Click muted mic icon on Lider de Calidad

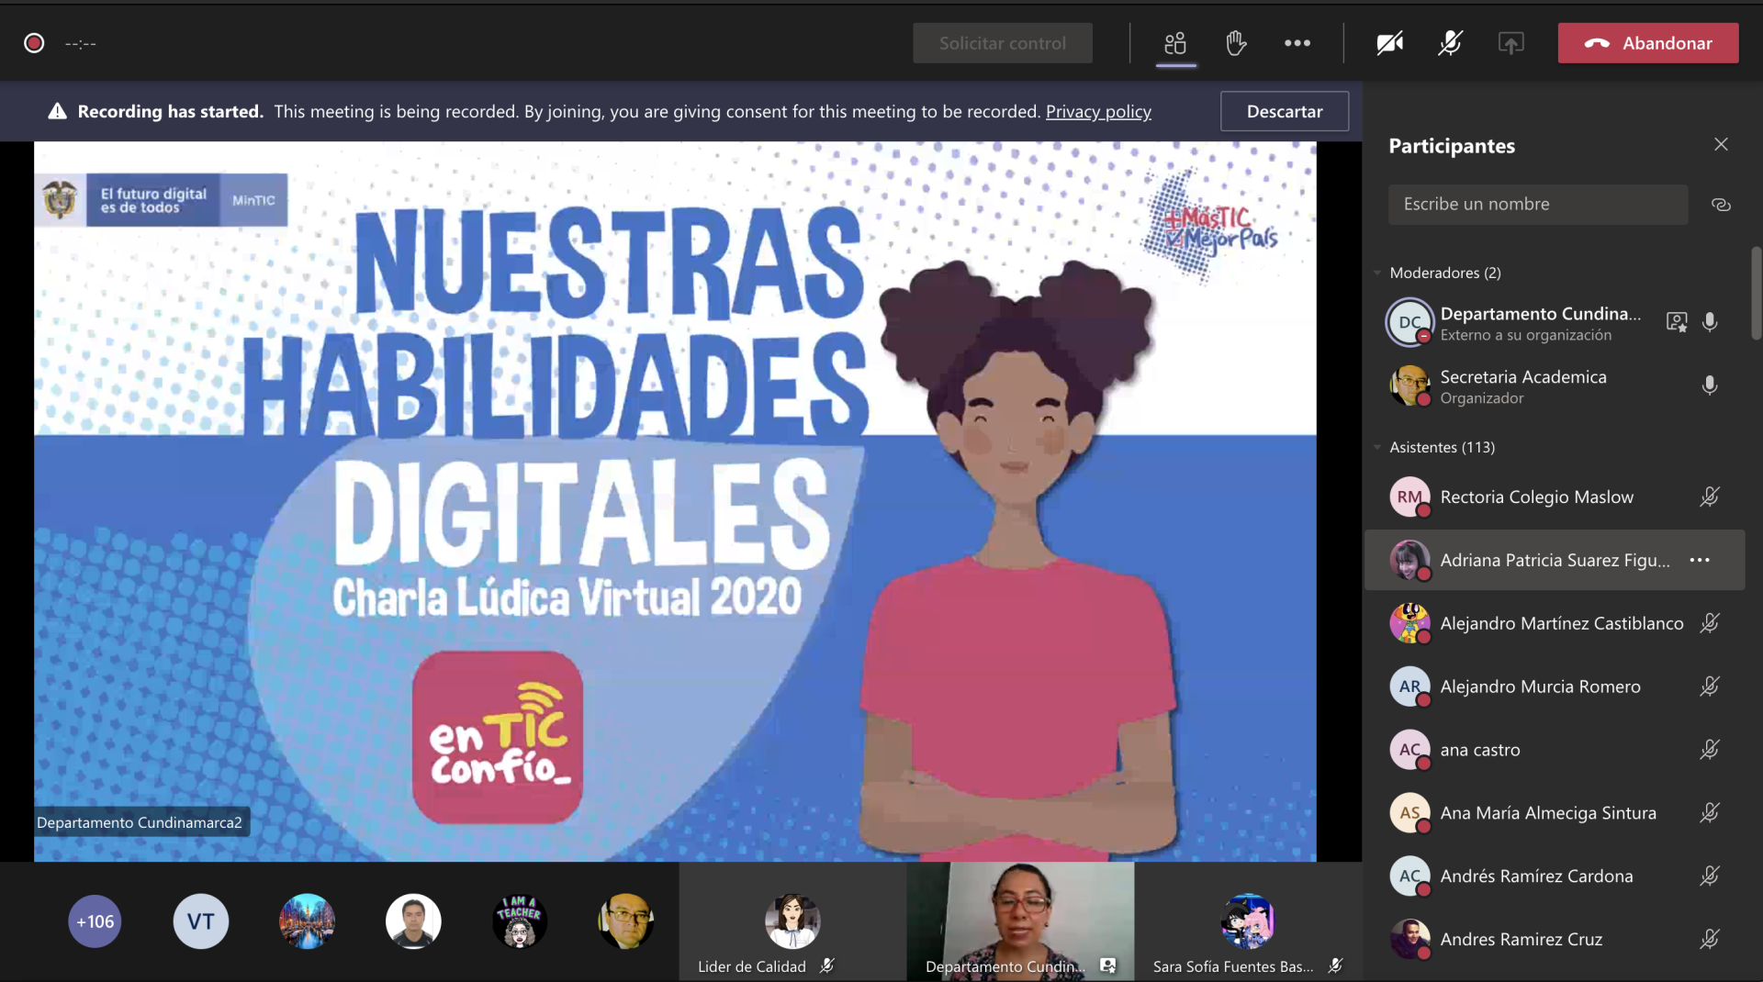(827, 965)
